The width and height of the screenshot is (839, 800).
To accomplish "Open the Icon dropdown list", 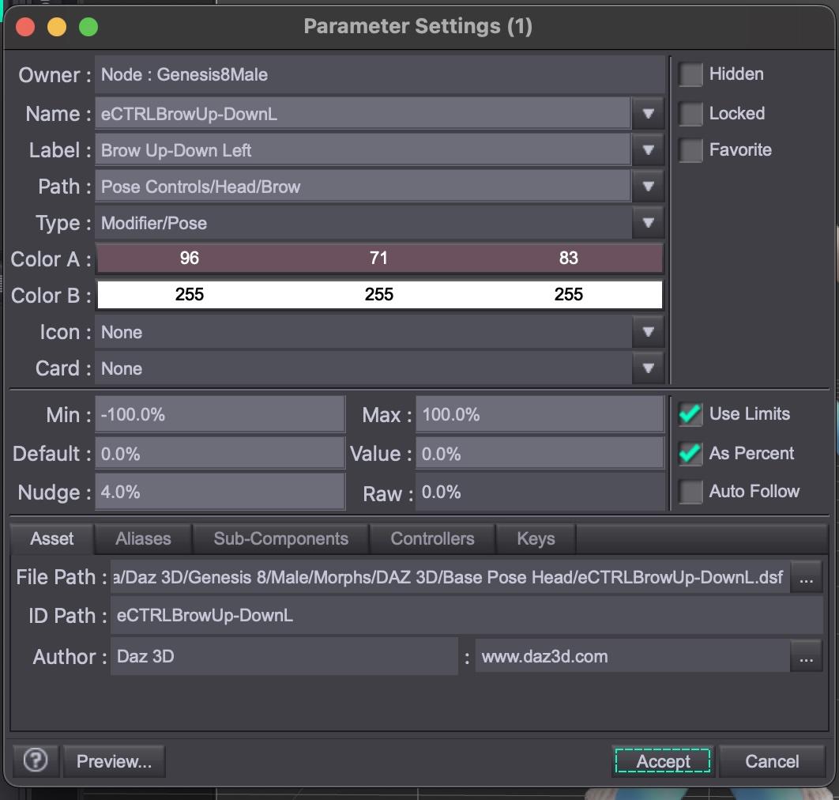I will tap(648, 332).
